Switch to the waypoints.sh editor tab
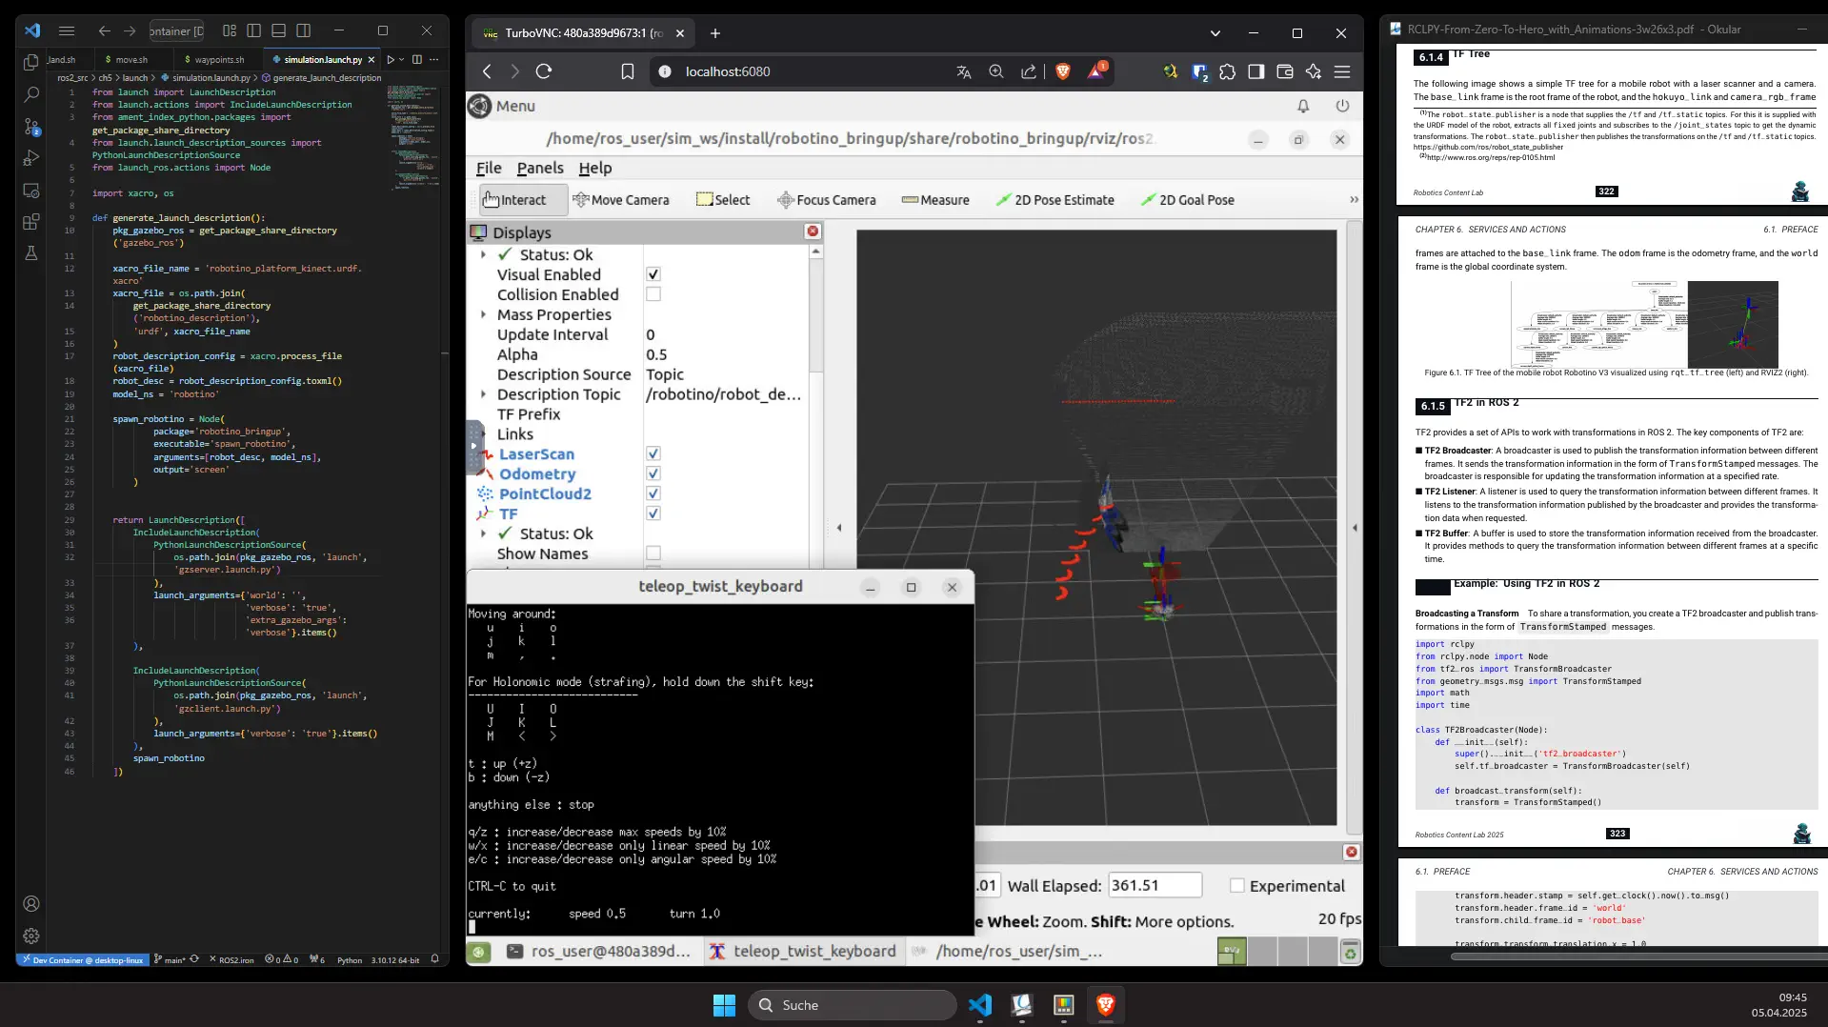This screenshot has height=1027, width=1828. 218,59
